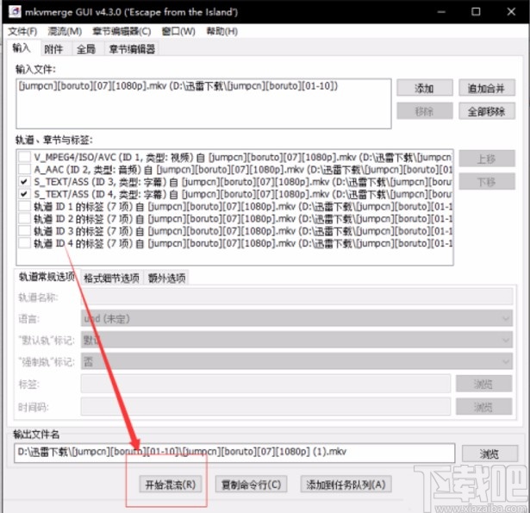Click the 开始混流(R) button
The image size is (530, 513).
pyautogui.click(x=171, y=485)
